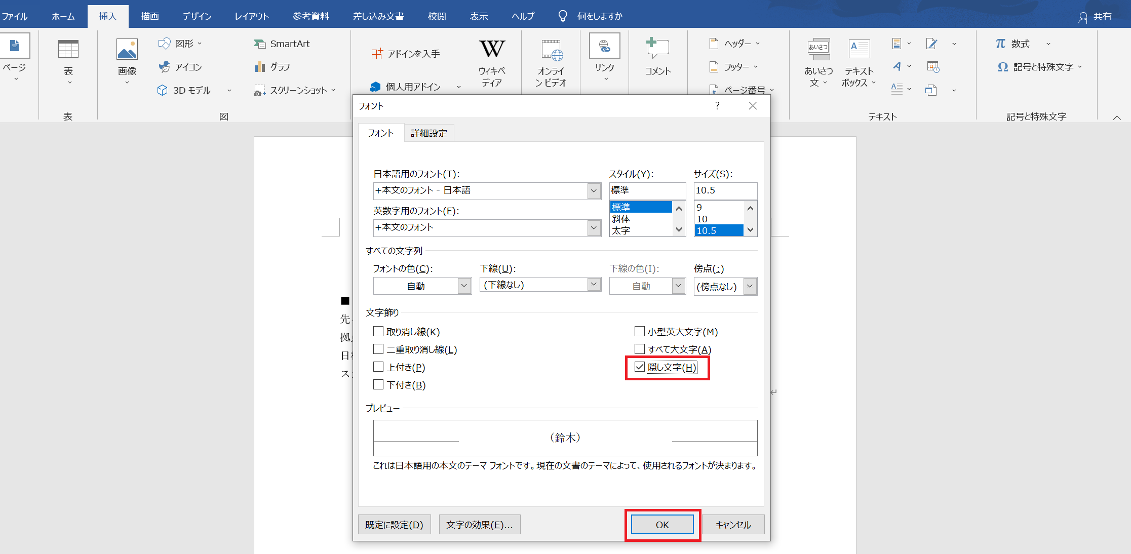
Task: Switch to the 詳細設定 tab
Action: click(428, 133)
